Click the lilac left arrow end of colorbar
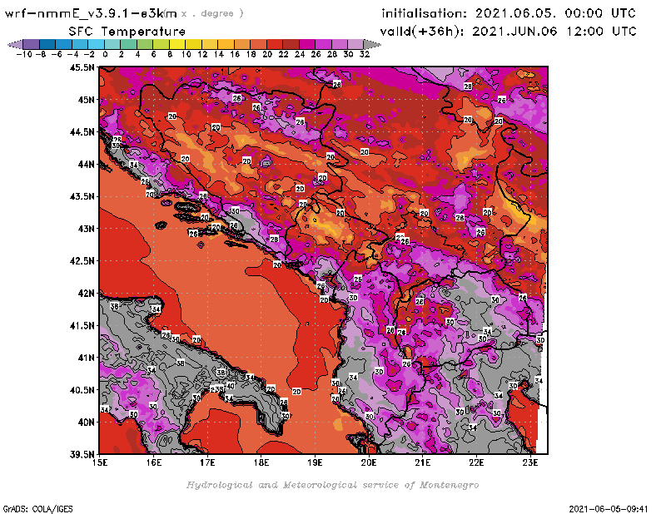 pos(14,44)
